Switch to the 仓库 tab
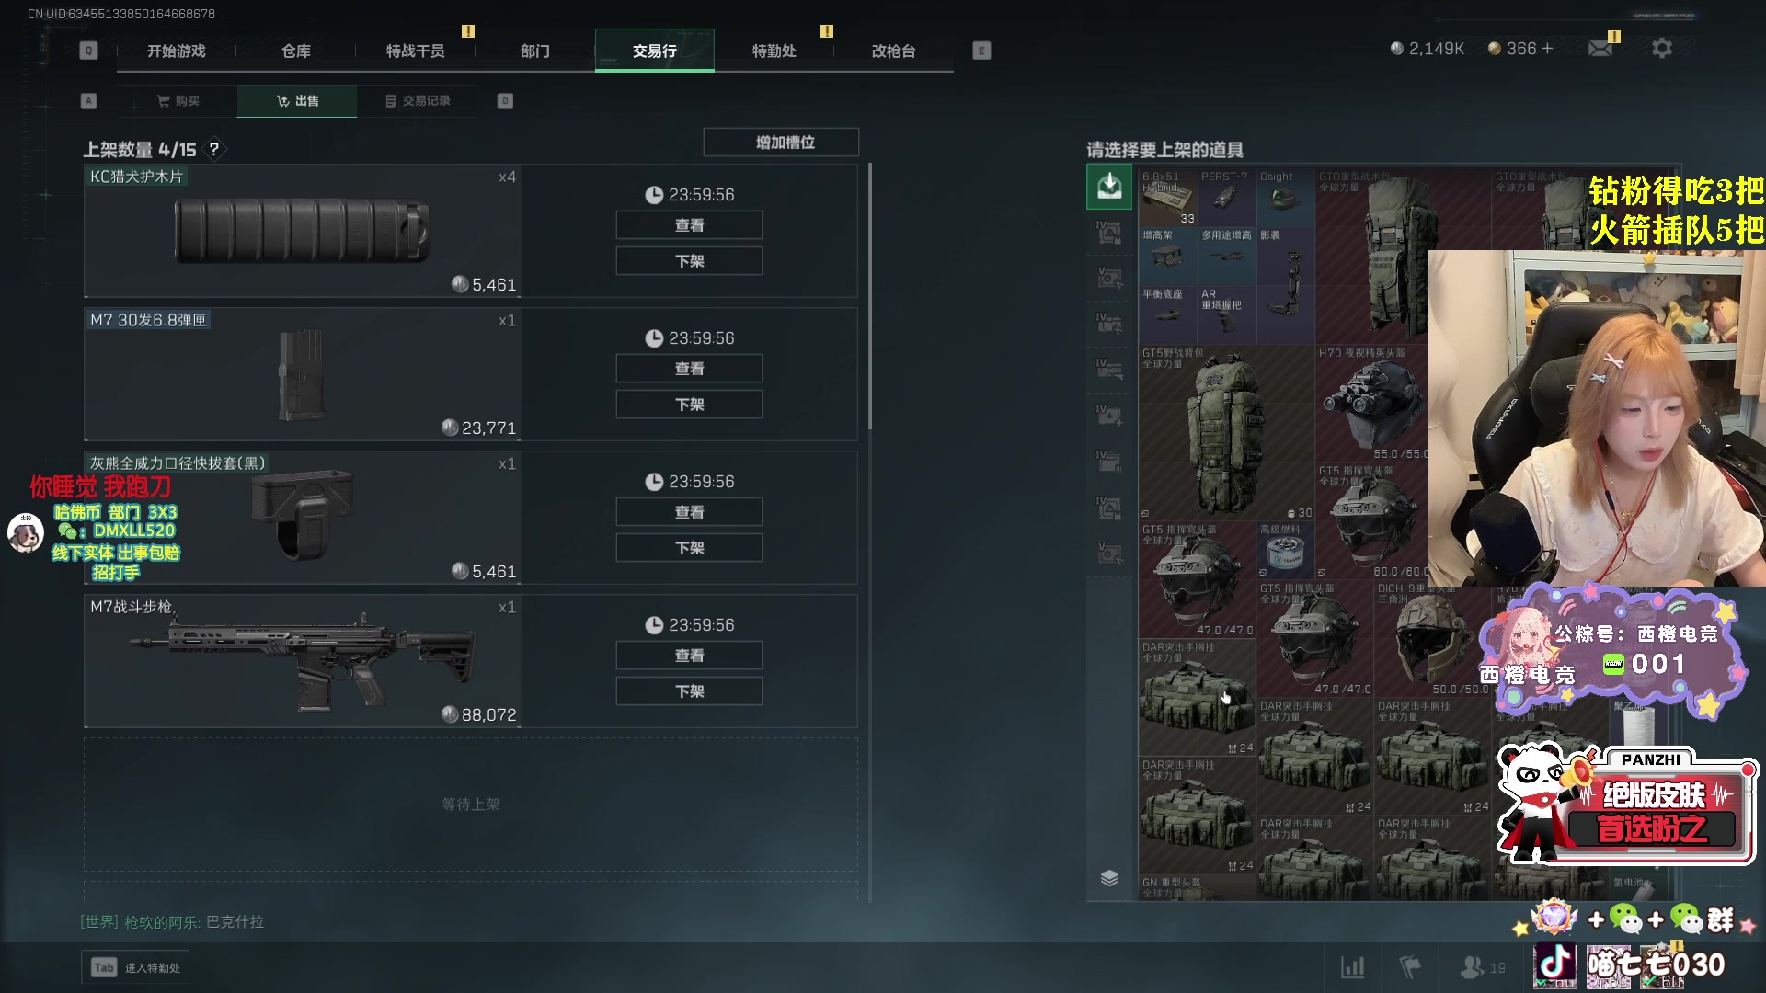 pyautogui.click(x=296, y=51)
